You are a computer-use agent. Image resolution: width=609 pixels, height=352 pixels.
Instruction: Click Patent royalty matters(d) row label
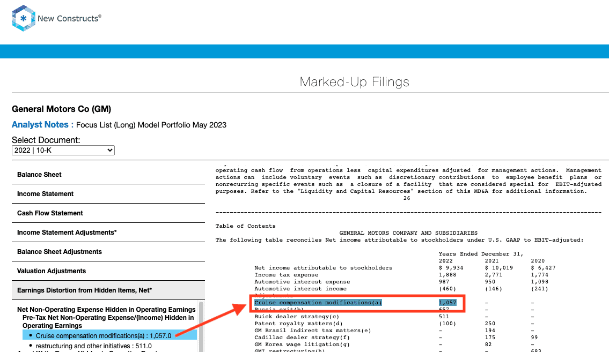click(x=299, y=324)
